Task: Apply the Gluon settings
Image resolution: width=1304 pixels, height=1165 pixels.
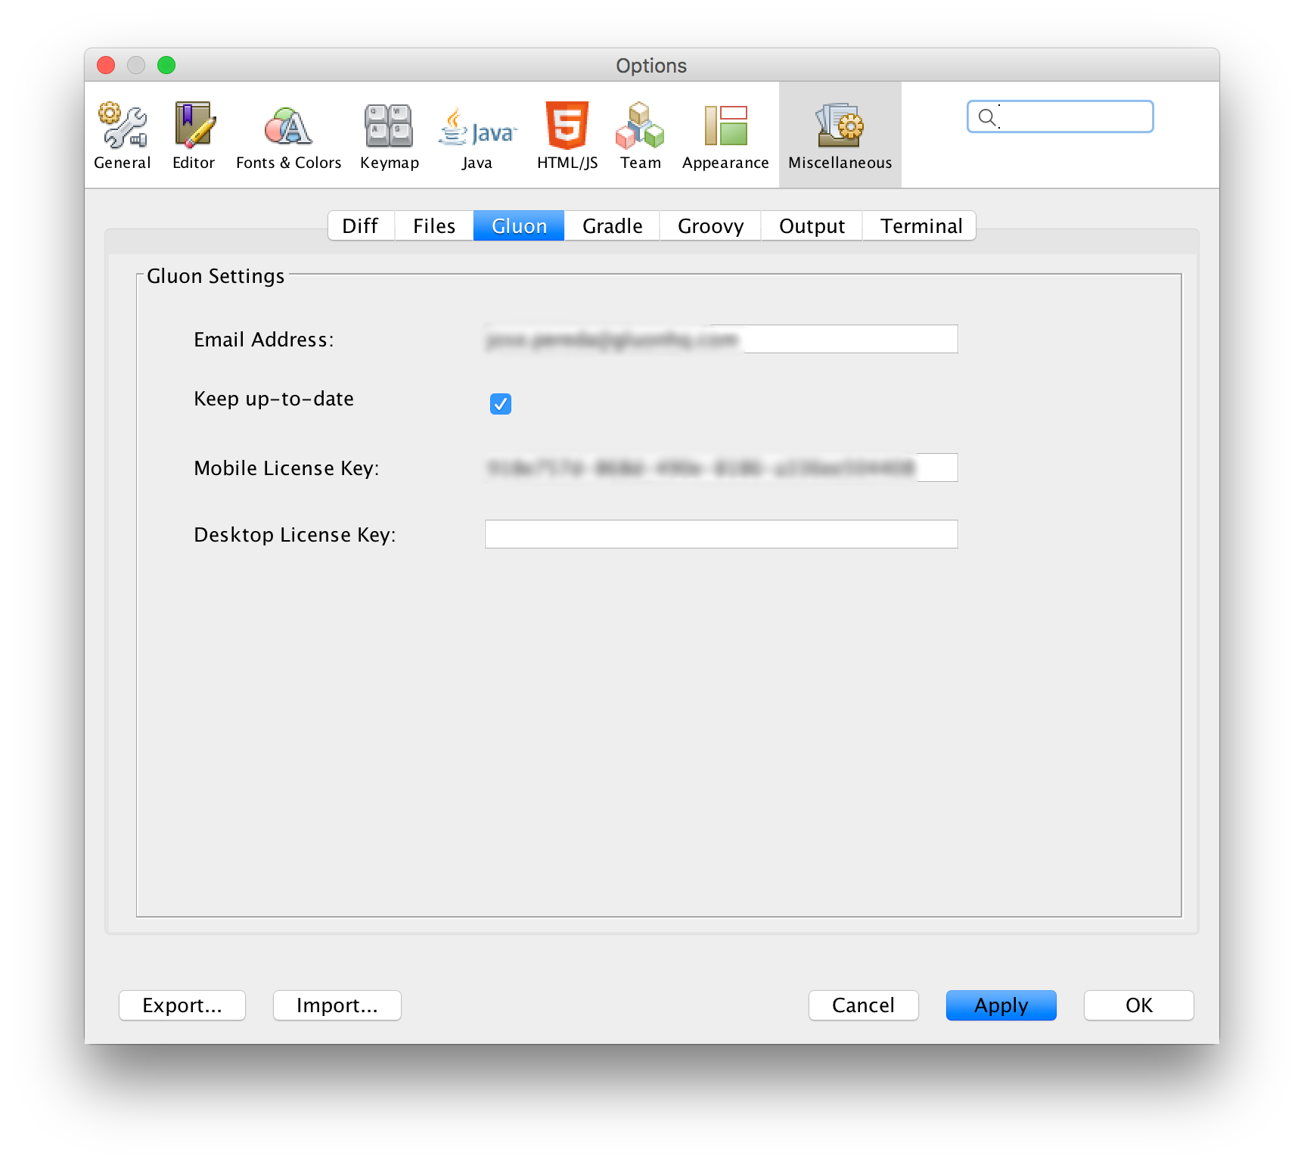Action: point(1001,1005)
